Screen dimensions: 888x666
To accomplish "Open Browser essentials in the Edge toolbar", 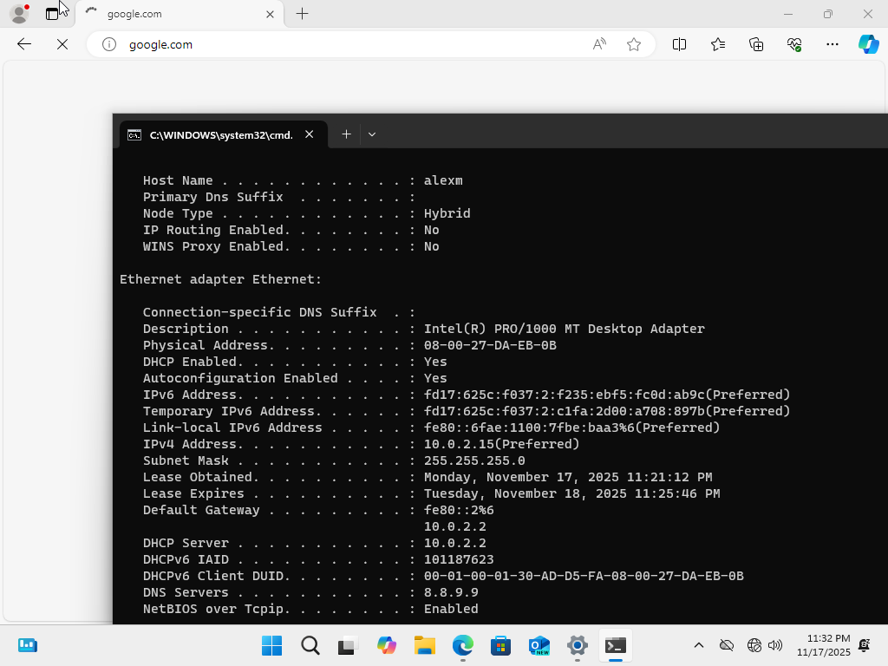I will point(793,44).
